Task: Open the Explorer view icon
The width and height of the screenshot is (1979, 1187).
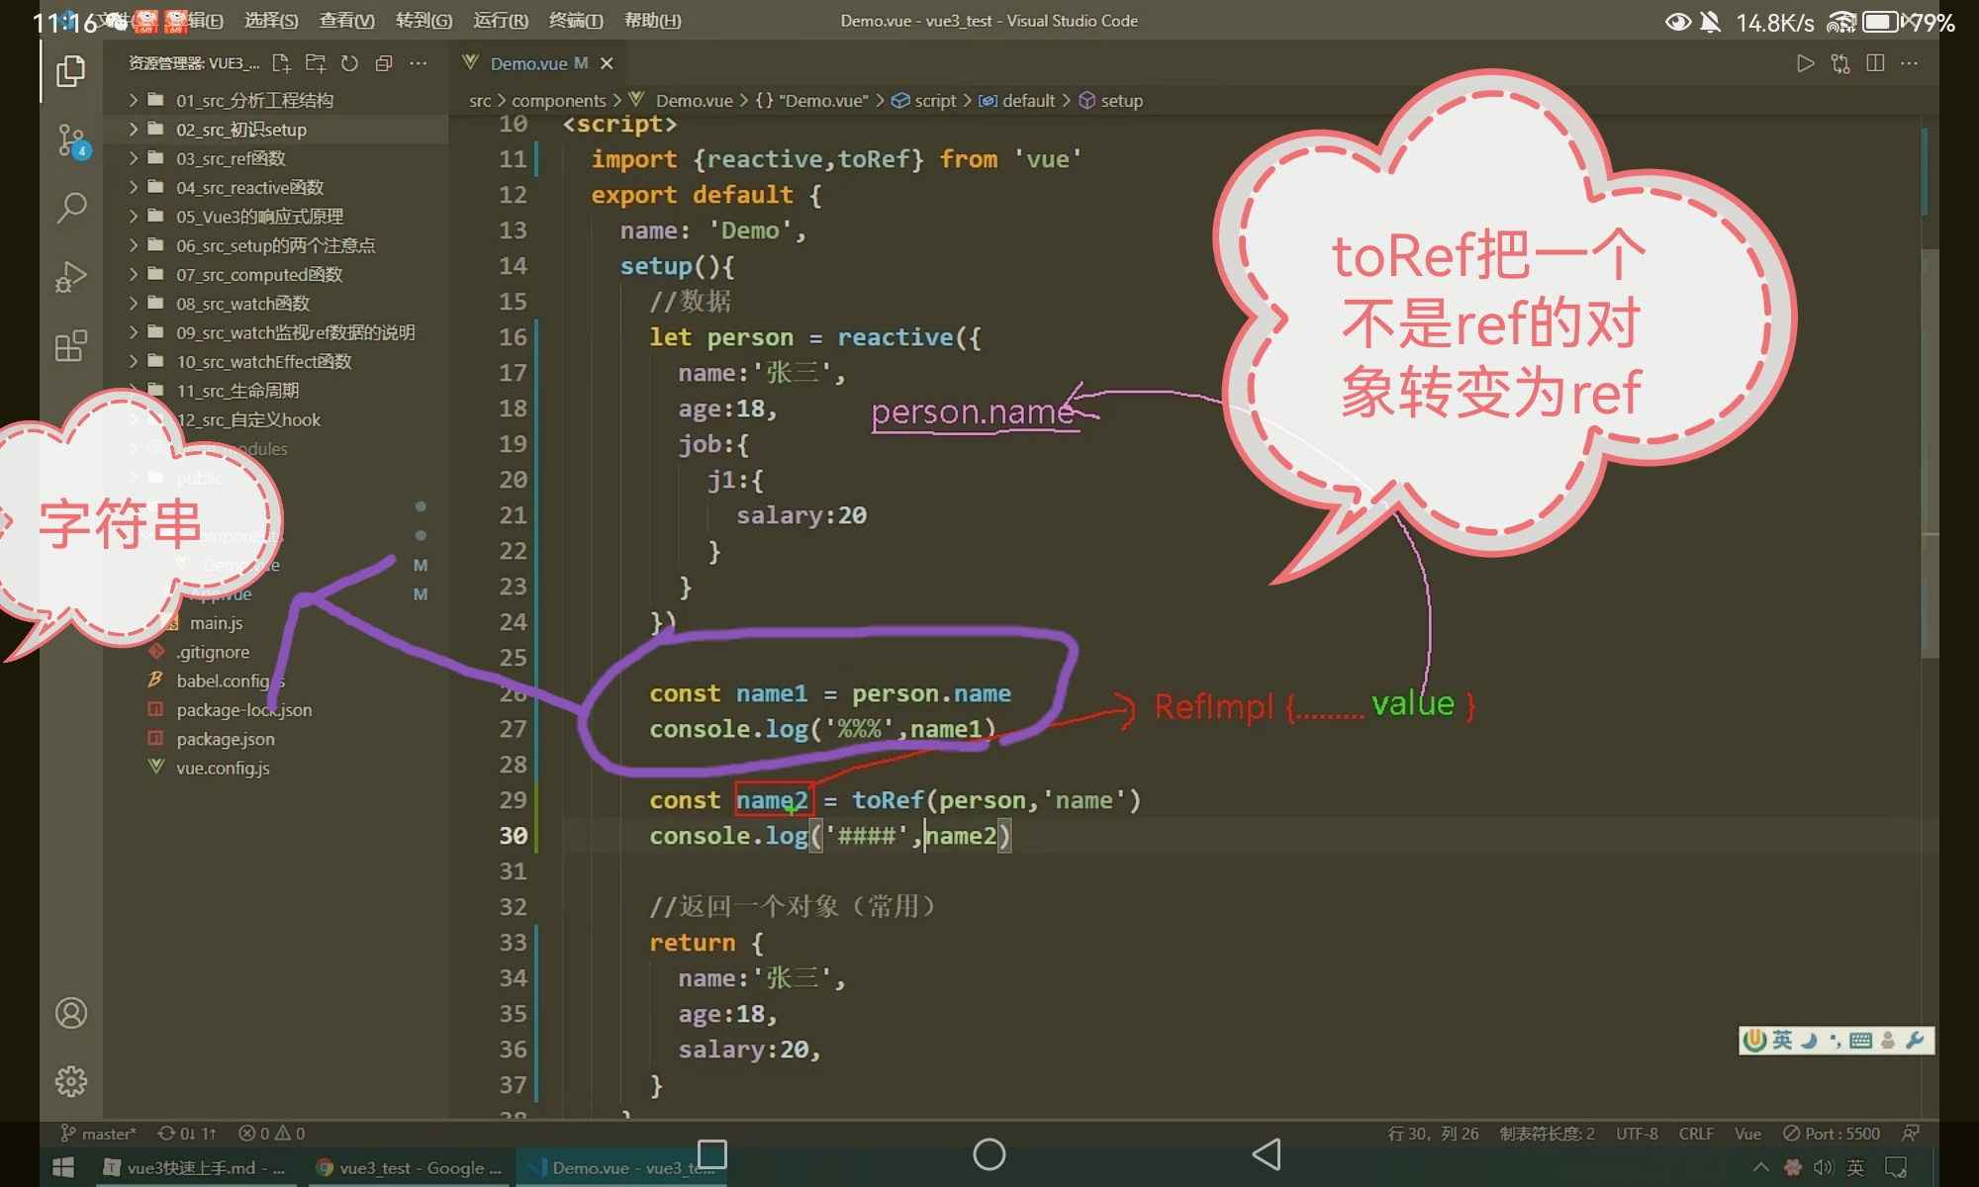Action: 70,71
